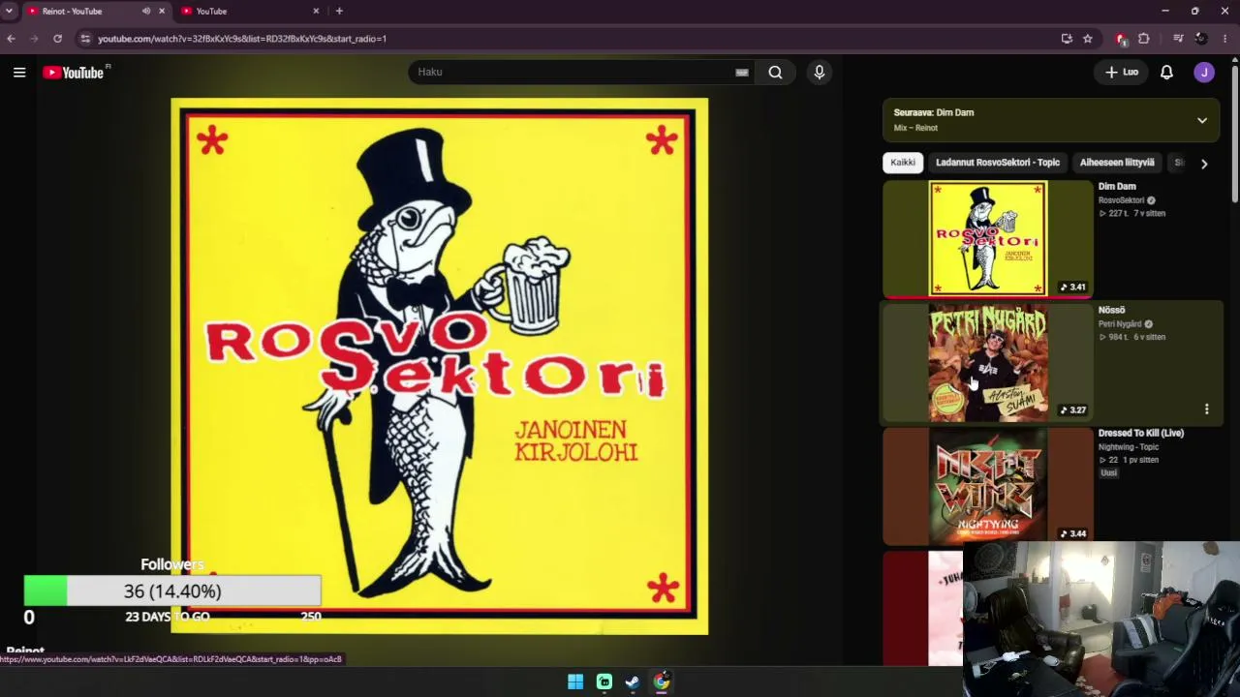Open the Chrome three-dot menu
Viewport: 1240px width, 697px height.
coord(1225,39)
